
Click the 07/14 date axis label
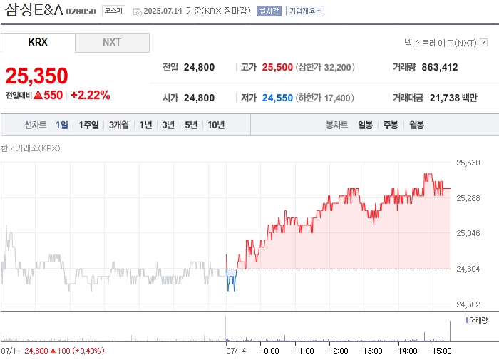[236, 351]
